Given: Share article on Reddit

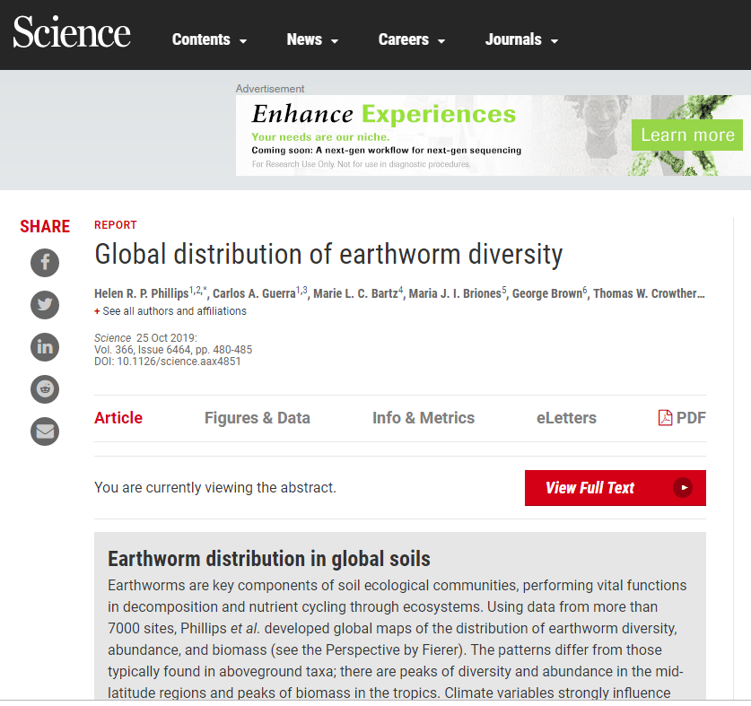Looking at the screenshot, I should (x=45, y=389).
